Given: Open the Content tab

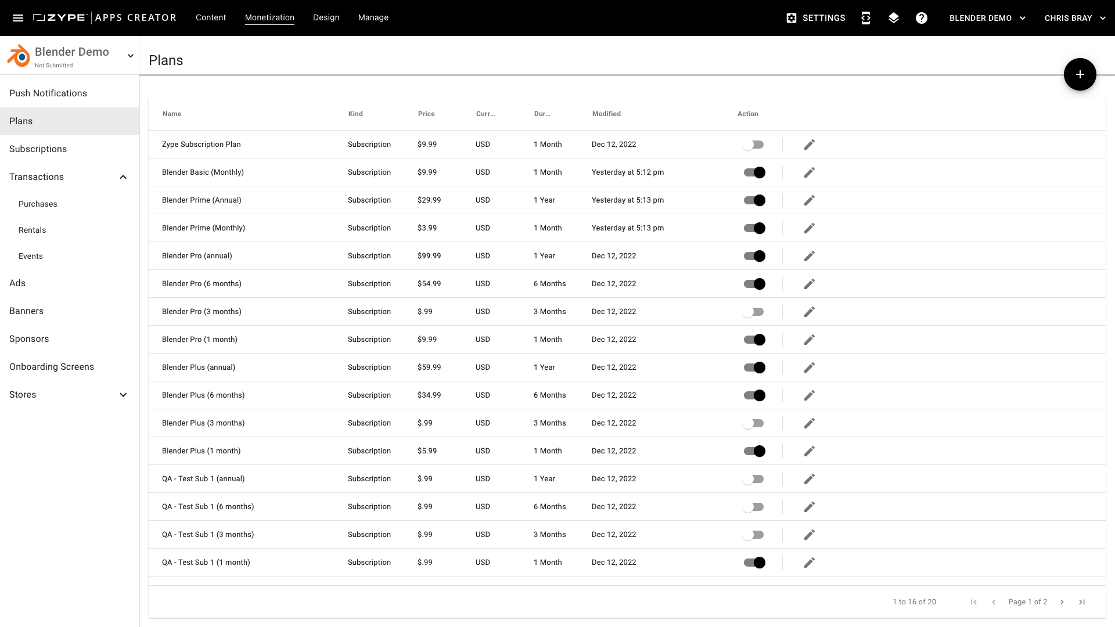Looking at the screenshot, I should point(211,17).
